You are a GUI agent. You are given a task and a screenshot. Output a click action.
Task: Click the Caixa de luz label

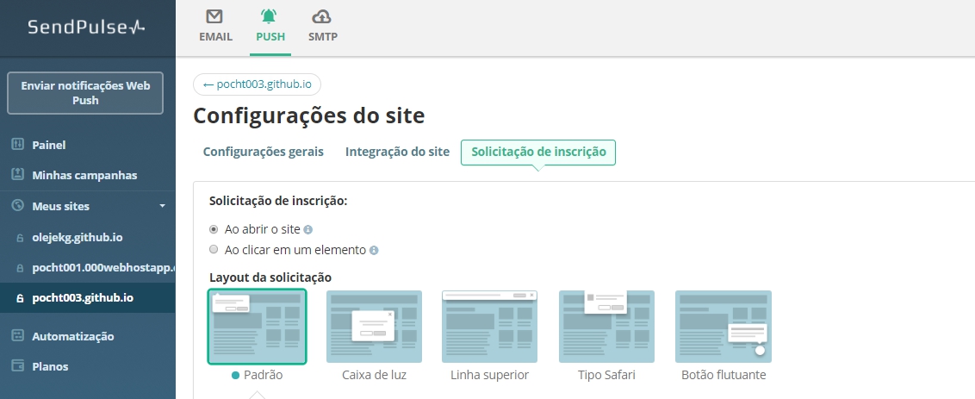[375, 375]
